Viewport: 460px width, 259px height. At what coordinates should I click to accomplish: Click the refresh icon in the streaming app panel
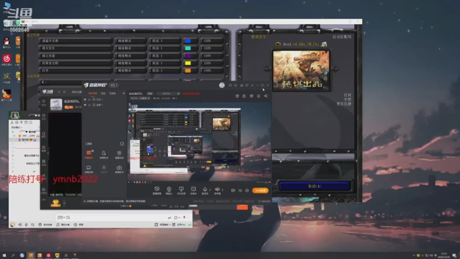click(x=64, y=92)
